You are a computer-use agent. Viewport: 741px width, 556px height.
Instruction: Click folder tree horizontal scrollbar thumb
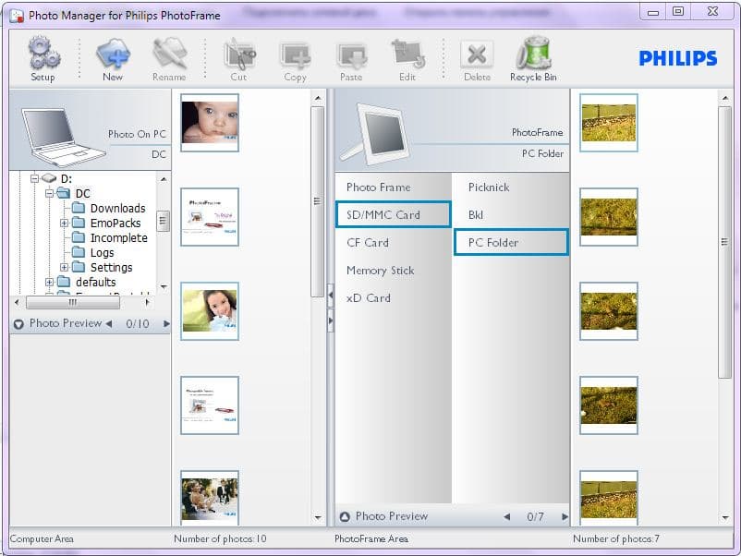[73, 302]
